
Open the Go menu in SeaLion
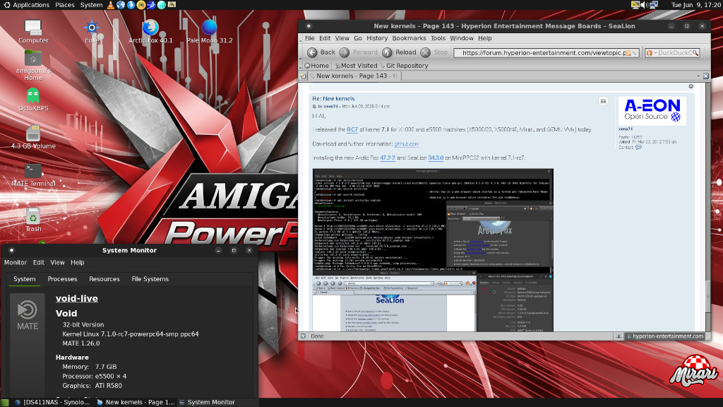358,38
